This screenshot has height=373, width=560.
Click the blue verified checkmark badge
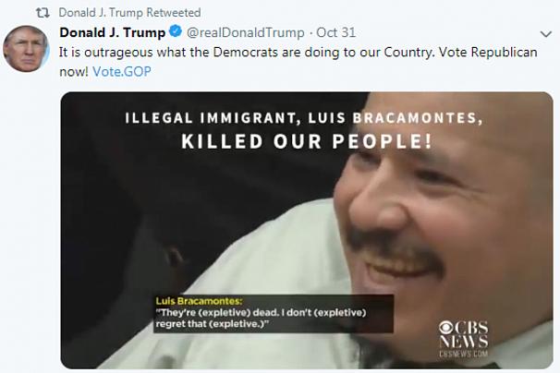[x=175, y=31]
